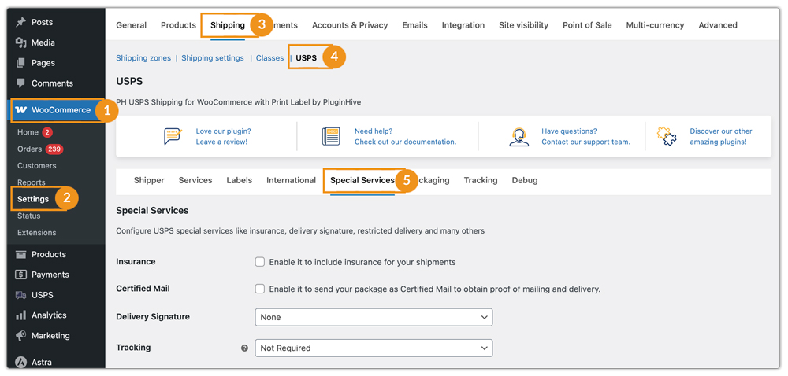Click the Home notification badge 2
Screen dimensions: 788x376
pyautogui.click(x=47, y=132)
